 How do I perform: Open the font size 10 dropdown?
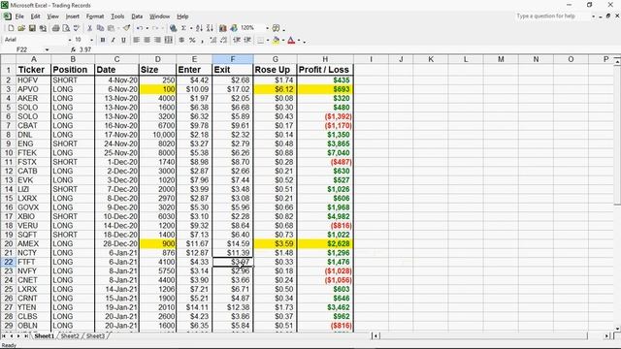click(91, 40)
